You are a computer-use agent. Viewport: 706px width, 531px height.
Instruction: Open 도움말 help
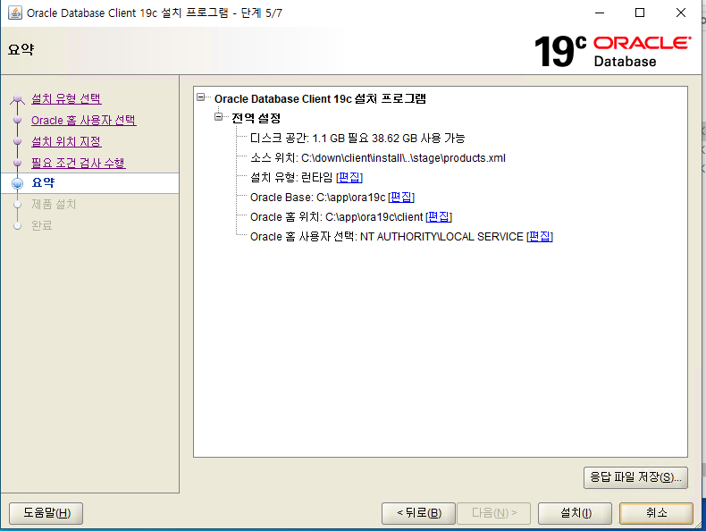pos(46,513)
